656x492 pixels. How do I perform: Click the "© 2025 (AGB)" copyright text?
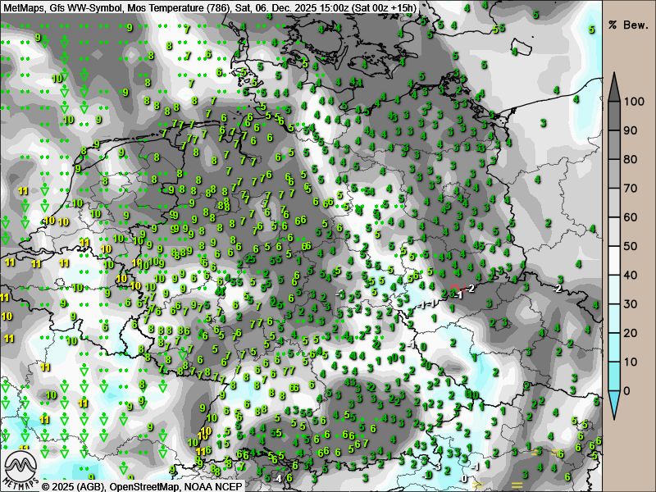pos(74,485)
